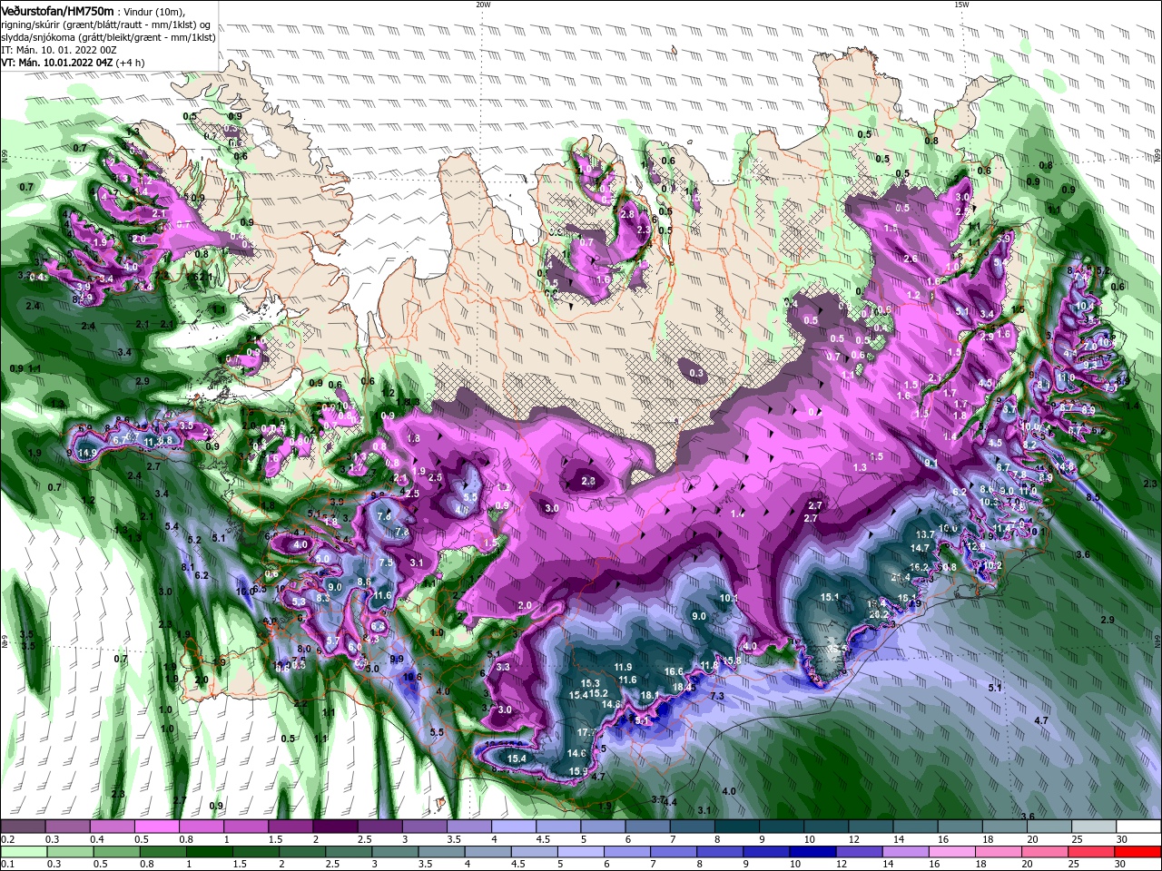Click the 20W longitude label
The width and height of the screenshot is (1162, 871).
(483, 5)
